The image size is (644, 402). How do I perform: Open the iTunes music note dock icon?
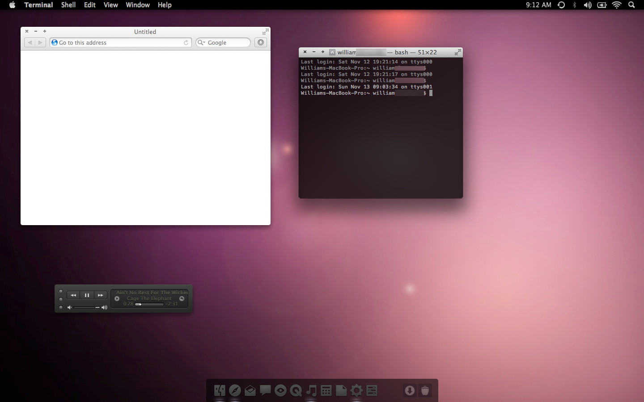[x=311, y=391]
